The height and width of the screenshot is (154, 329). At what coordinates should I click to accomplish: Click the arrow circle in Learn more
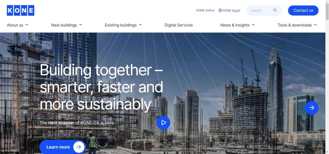[79, 147]
